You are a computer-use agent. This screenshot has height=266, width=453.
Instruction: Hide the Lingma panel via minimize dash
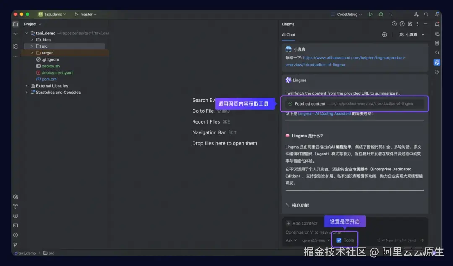425,24
